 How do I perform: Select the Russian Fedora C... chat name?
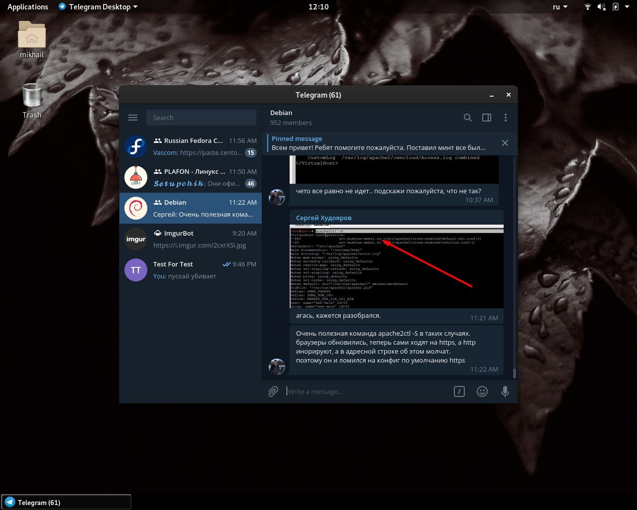(194, 140)
